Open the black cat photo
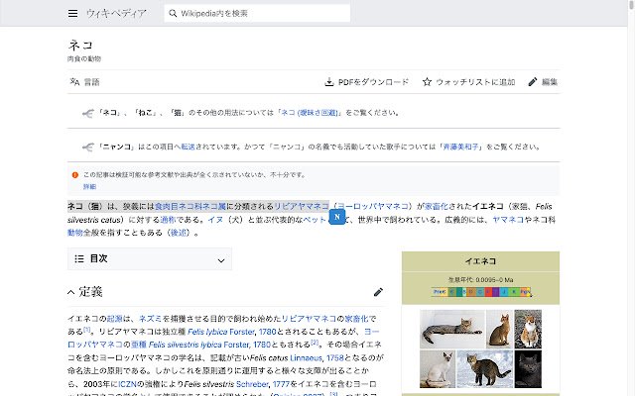Viewport: 635px width, 396px height. 528,369
